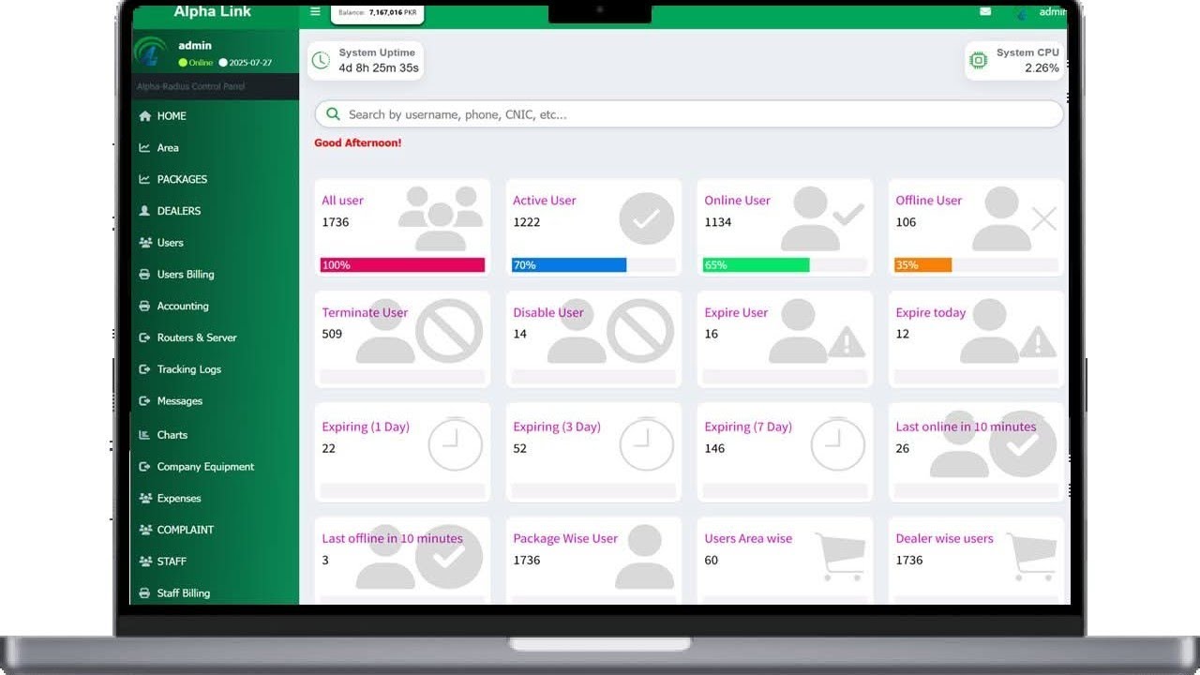Screen dimensions: 1200x675
Task: Open the mail envelope icon in header
Action: (985, 12)
